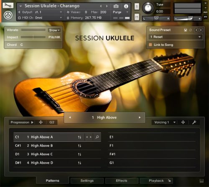Collapse instrument header with triangle arrow
Screen dimensions: 209x187
coord(20,6)
